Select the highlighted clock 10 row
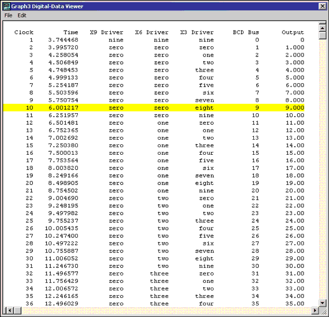329x317 pixels. tap(154, 108)
